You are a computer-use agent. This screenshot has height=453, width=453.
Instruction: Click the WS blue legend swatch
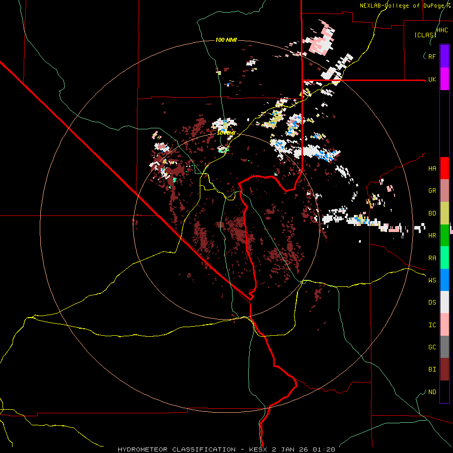click(444, 280)
